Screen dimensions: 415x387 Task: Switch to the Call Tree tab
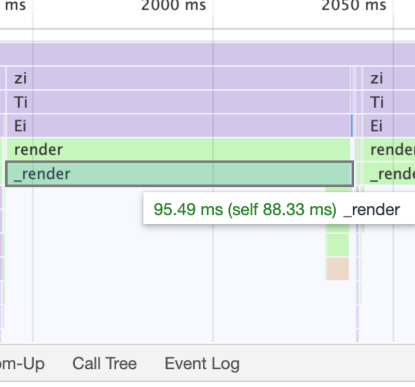pos(104,364)
